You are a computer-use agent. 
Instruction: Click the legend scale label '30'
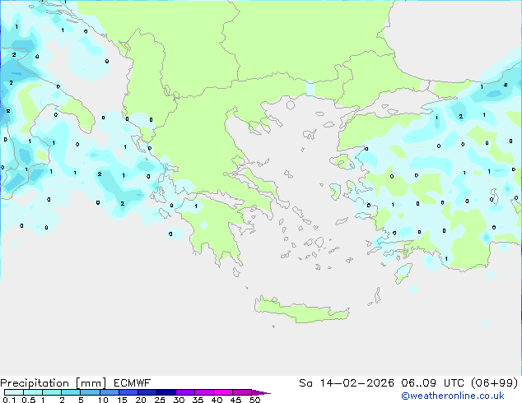(179, 400)
